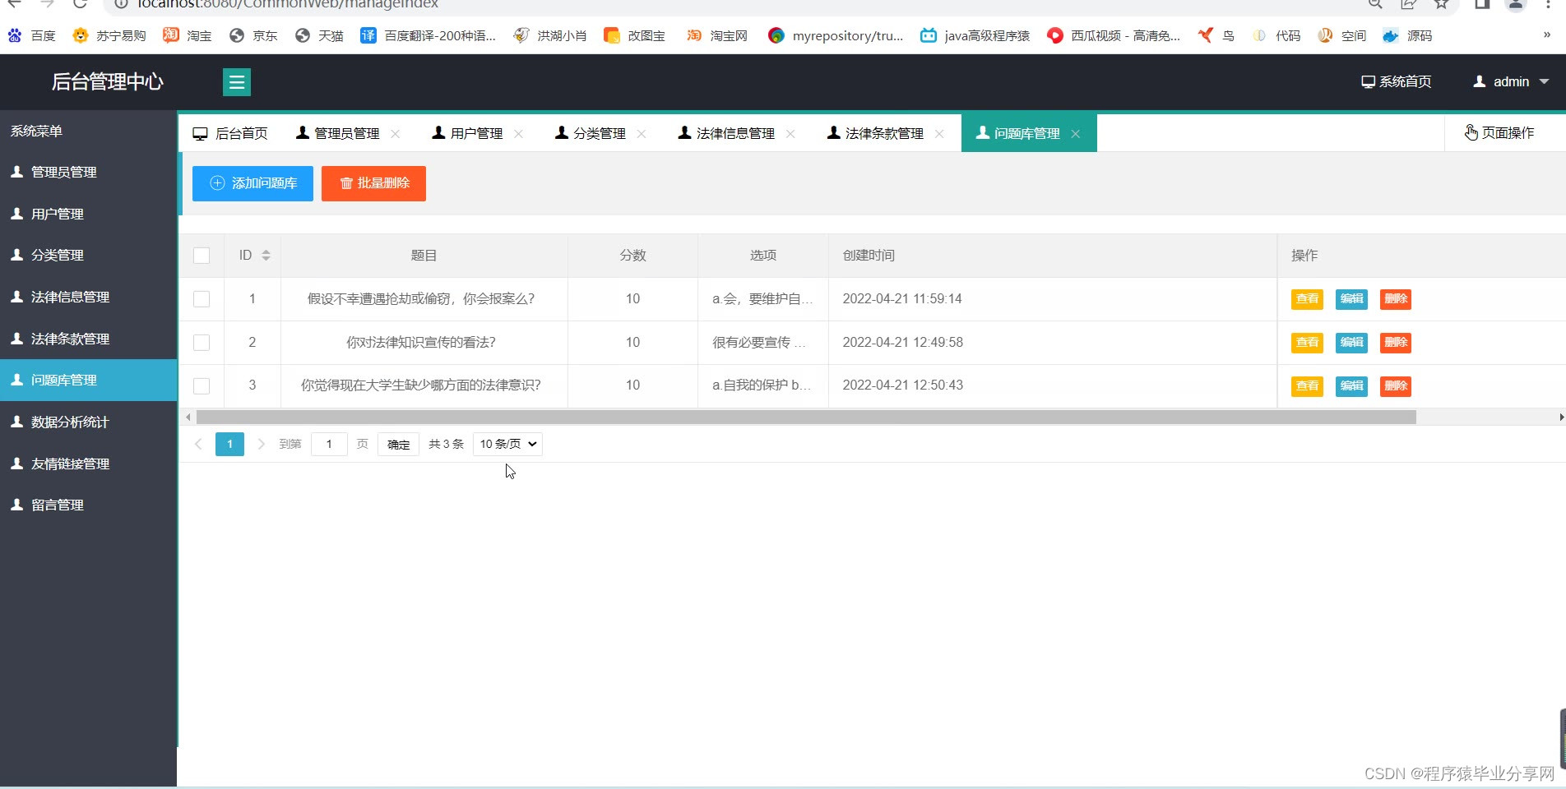Open the java高级程序猿 bookmark
The height and width of the screenshot is (789, 1566).
(975, 35)
